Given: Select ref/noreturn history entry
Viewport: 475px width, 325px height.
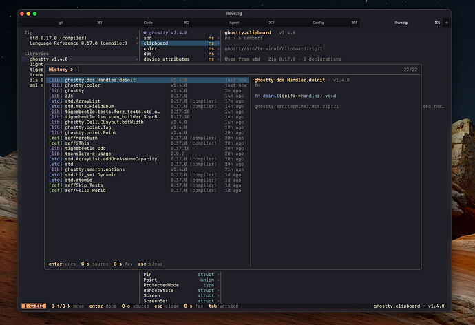Looking at the screenshot, I should 147,138.
